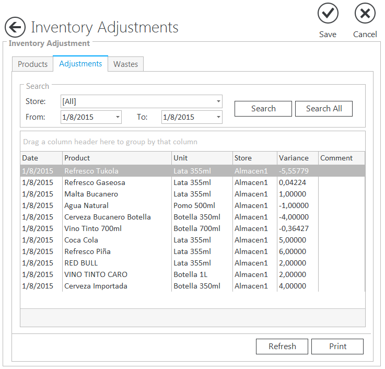
Task: Open the From date picker dropdown
Action: pyautogui.click(x=117, y=117)
